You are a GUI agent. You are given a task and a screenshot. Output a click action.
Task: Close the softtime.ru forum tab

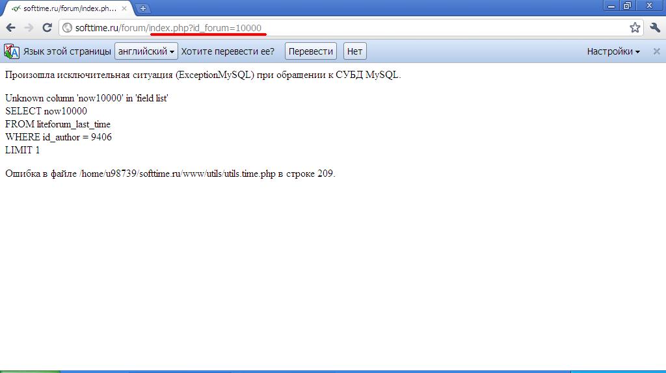click(x=124, y=8)
